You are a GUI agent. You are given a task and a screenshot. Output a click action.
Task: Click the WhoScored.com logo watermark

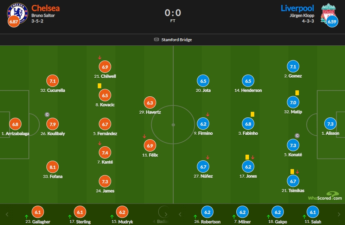325,196
